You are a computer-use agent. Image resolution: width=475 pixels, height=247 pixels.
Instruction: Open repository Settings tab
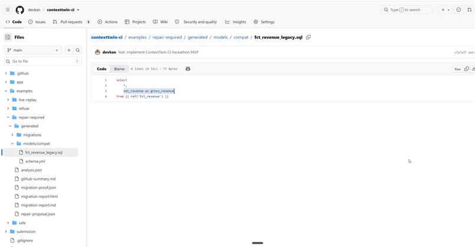(264, 22)
